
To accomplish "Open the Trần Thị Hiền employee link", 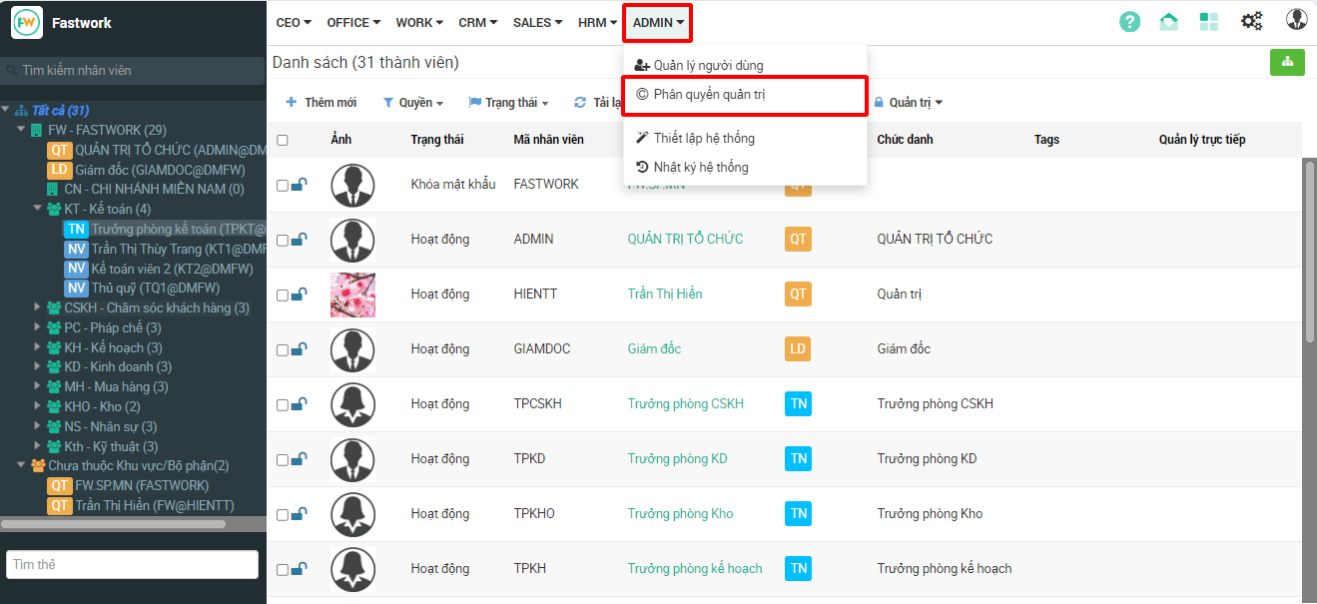I will click(665, 294).
